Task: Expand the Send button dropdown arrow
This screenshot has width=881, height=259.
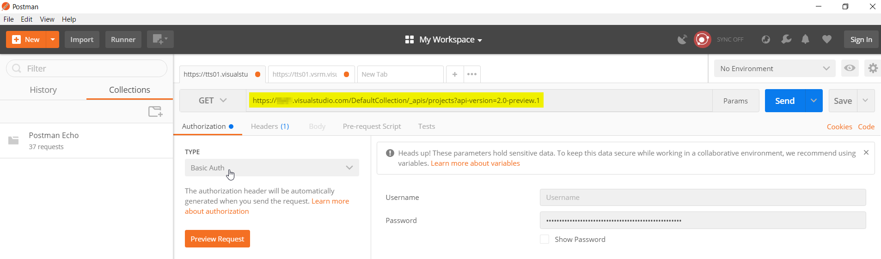Action: [814, 101]
